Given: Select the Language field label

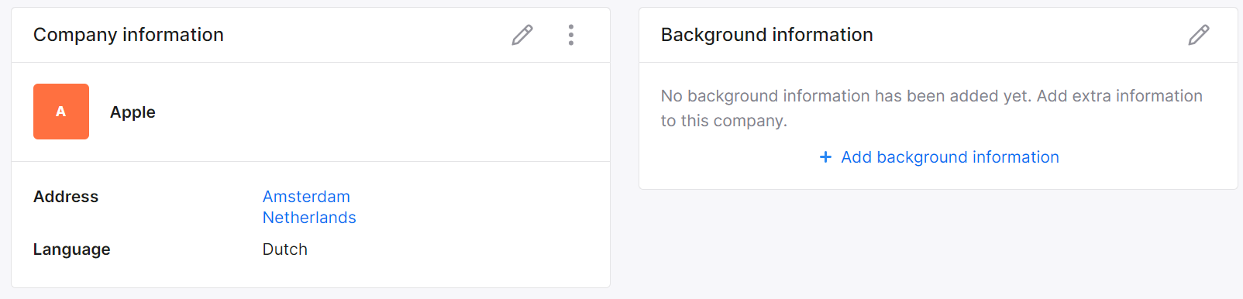Looking at the screenshot, I should pos(72,249).
